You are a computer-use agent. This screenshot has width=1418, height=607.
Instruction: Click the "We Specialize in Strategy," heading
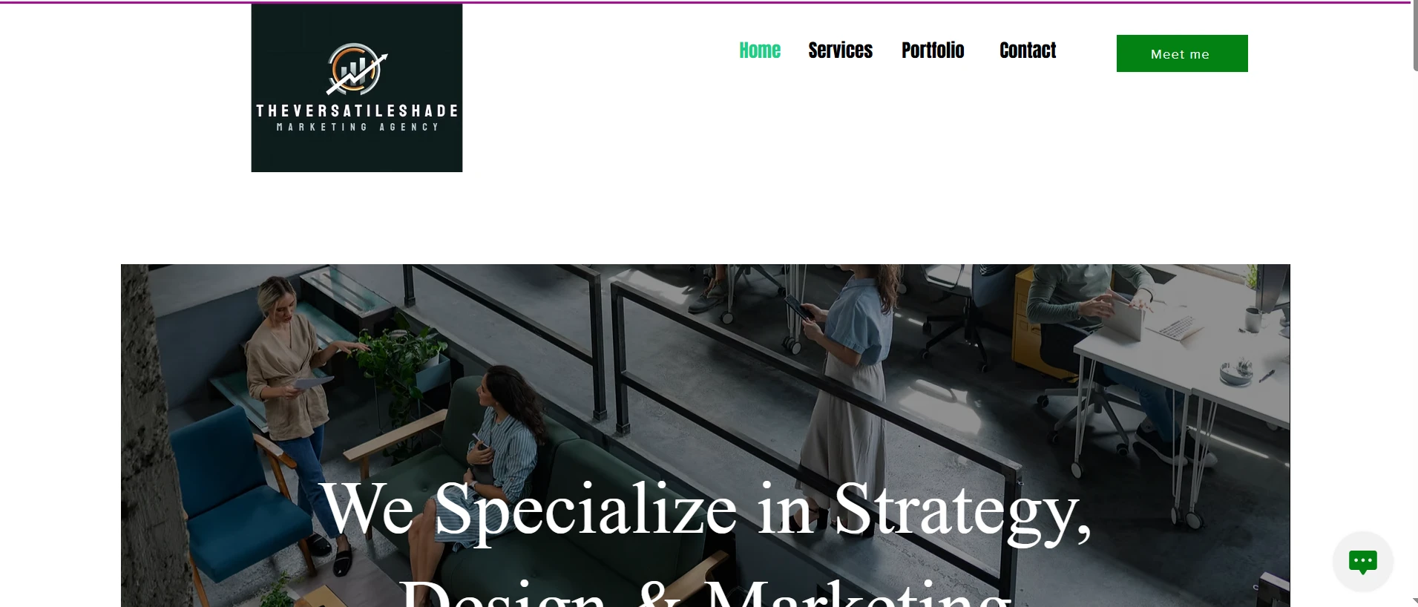pos(706,510)
